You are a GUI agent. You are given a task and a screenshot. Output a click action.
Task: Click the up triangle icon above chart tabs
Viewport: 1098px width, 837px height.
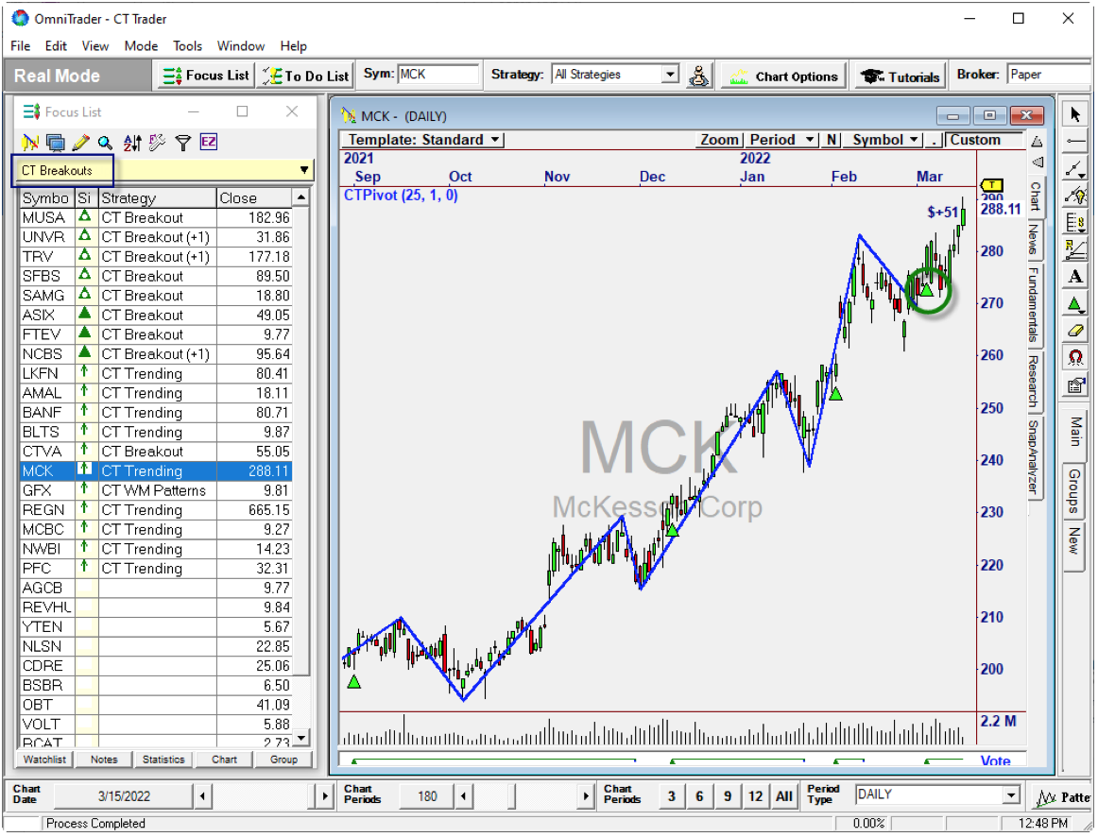[x=1037, y=142]
